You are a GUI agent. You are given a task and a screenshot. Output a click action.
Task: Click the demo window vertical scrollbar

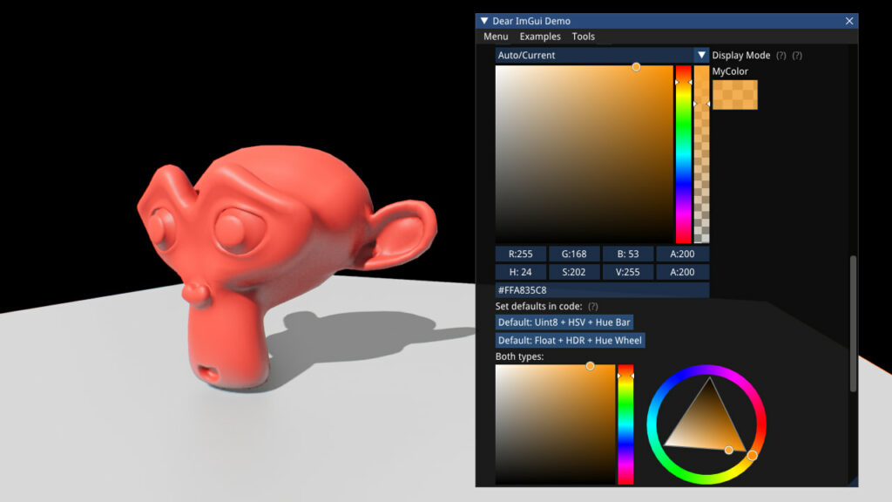coord(853,323)
